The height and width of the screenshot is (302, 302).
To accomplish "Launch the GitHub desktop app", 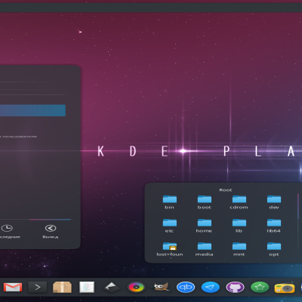I will pos(235,287).
